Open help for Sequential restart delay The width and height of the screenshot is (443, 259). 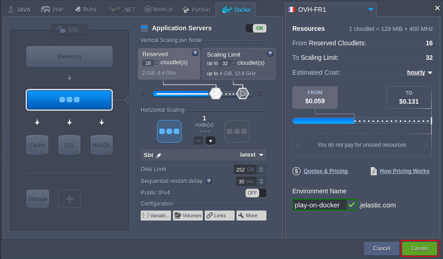coord(209,181)
